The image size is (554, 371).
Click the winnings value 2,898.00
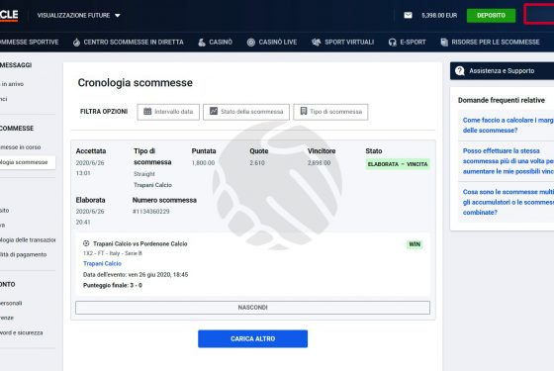pos(319,163)
